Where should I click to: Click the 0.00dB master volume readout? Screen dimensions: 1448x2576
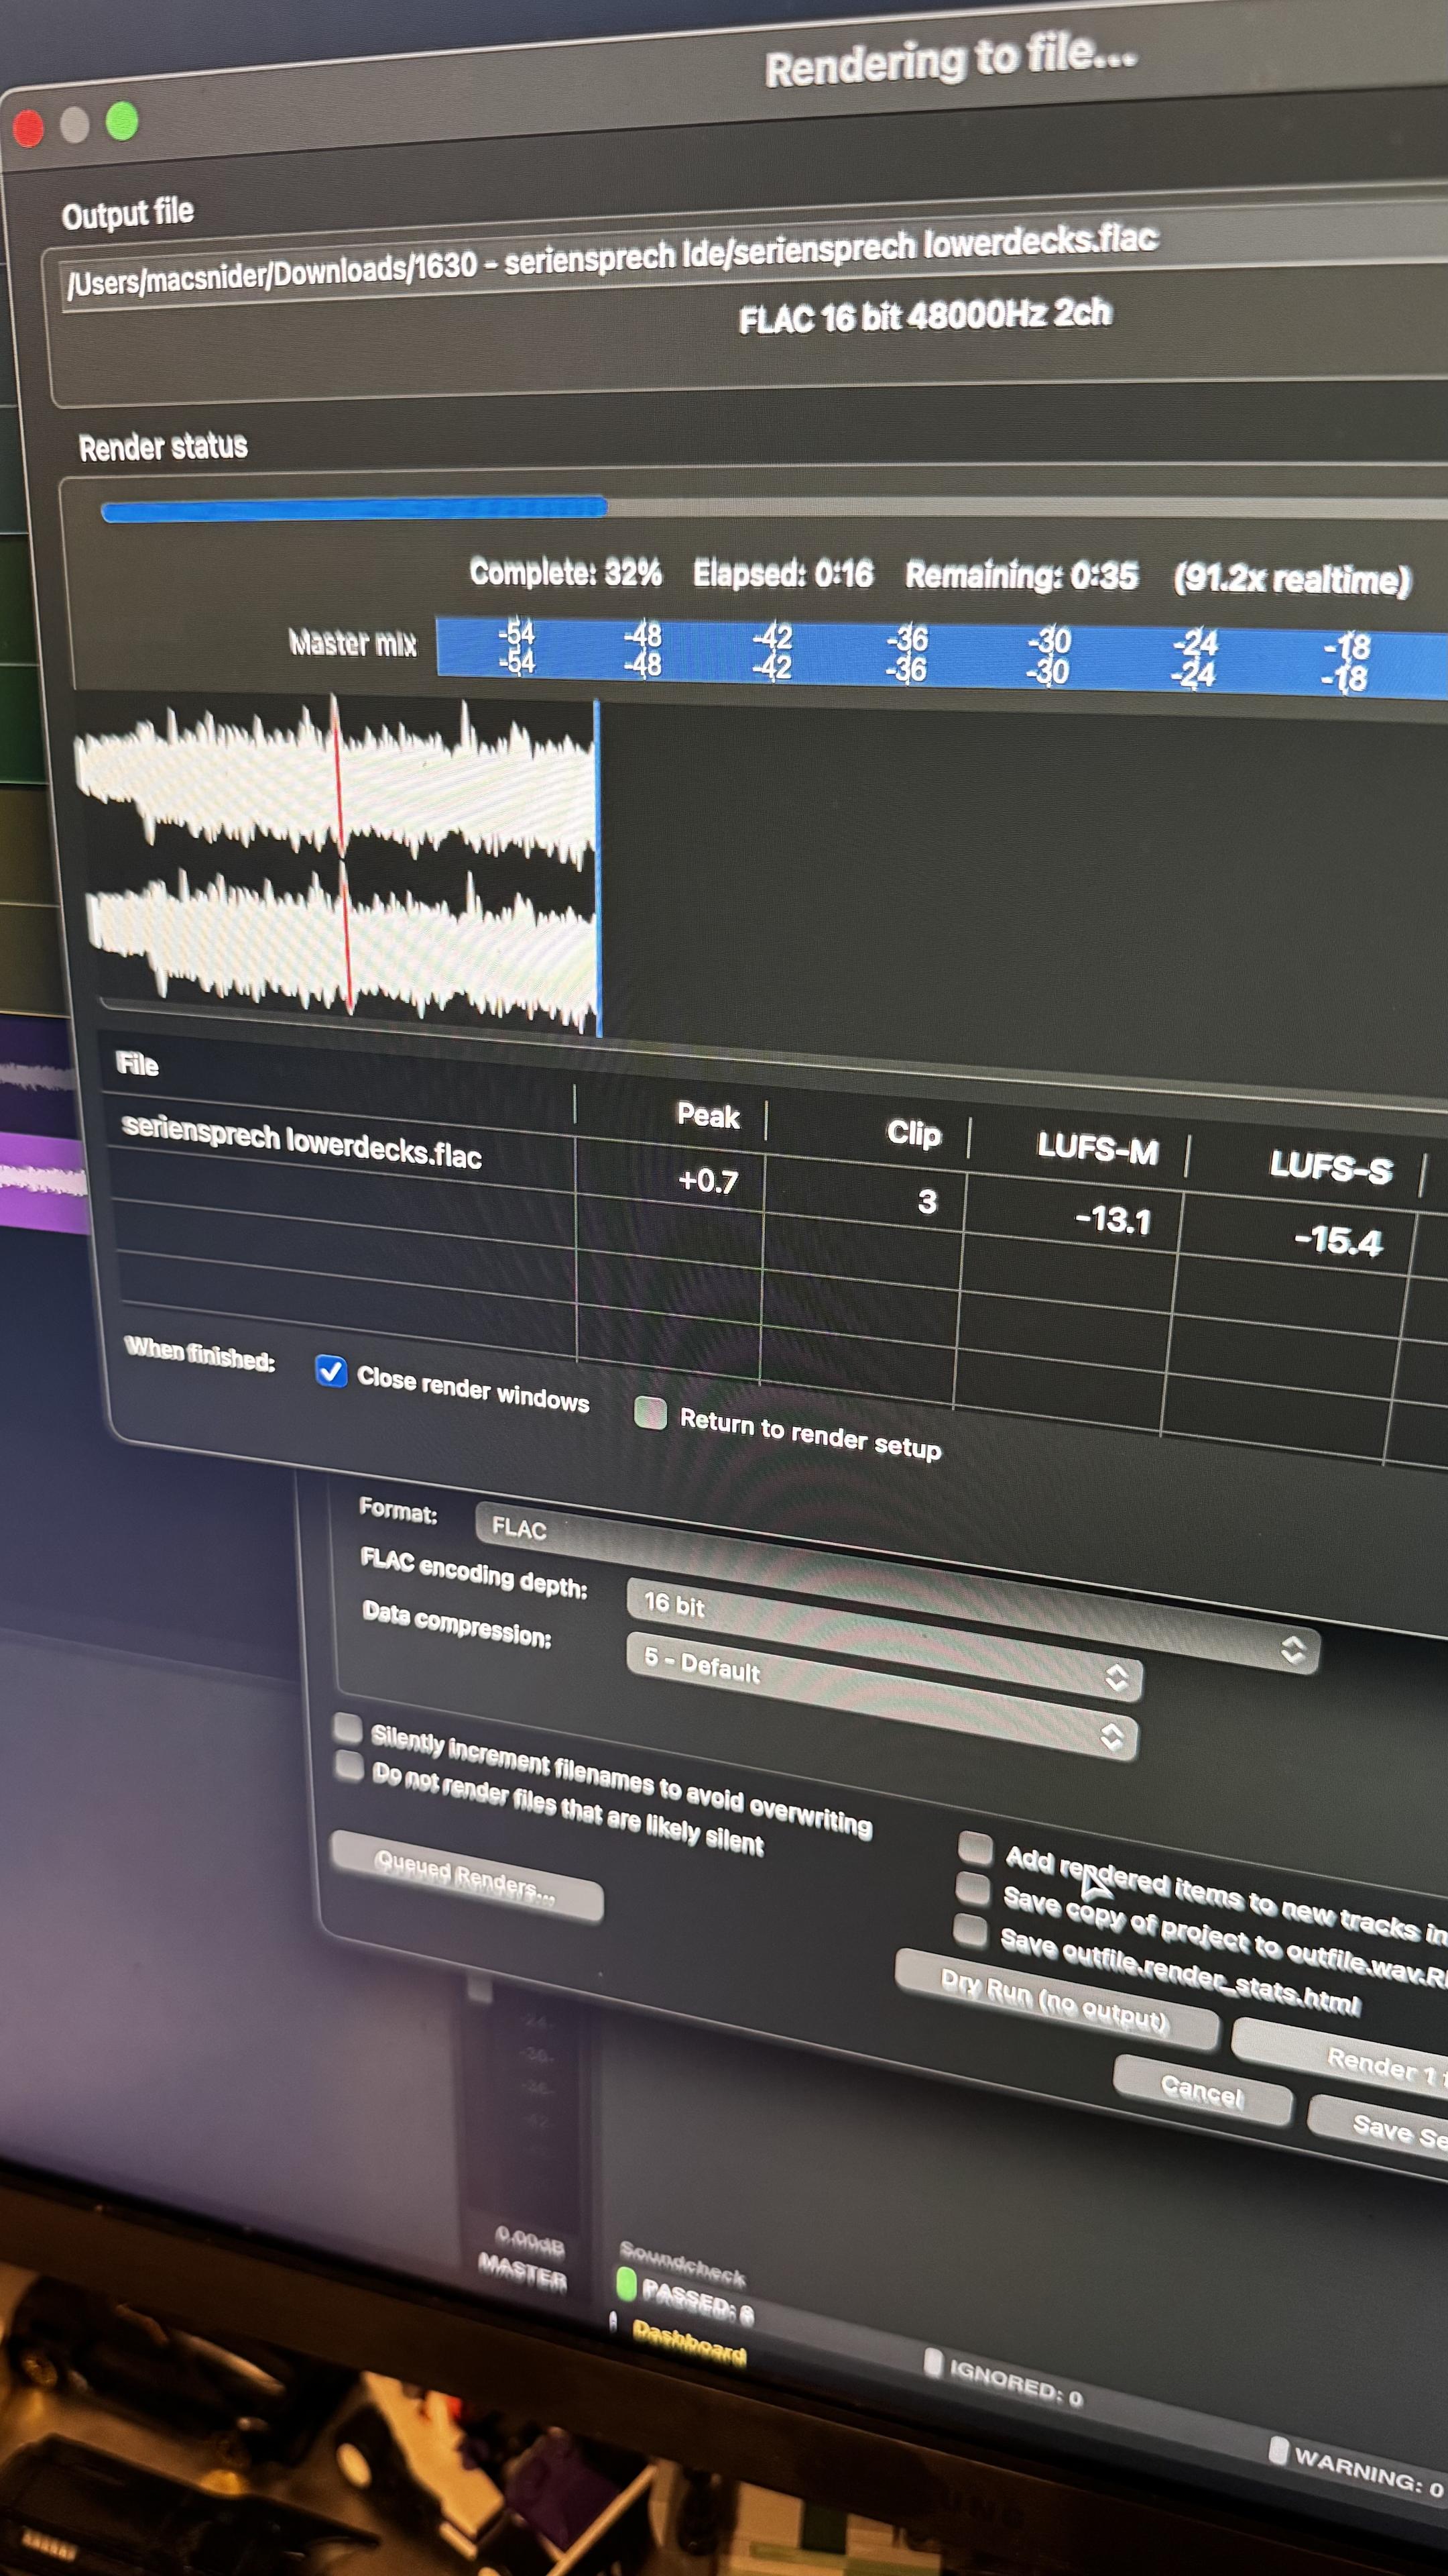coord(530,2242)
